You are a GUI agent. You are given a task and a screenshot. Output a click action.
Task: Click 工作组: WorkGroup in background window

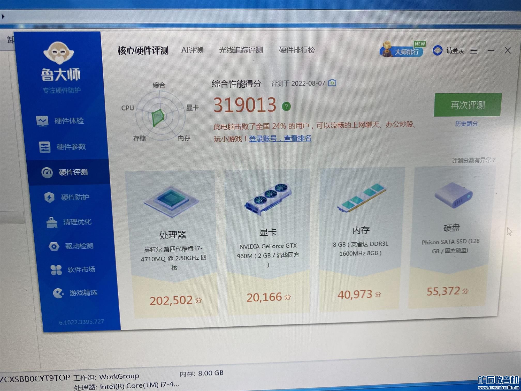(106, 377)
